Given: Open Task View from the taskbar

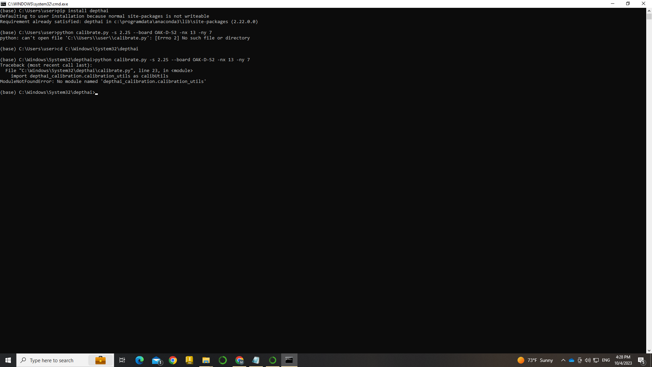Looking at the screenshot, I should coord(122,360).
